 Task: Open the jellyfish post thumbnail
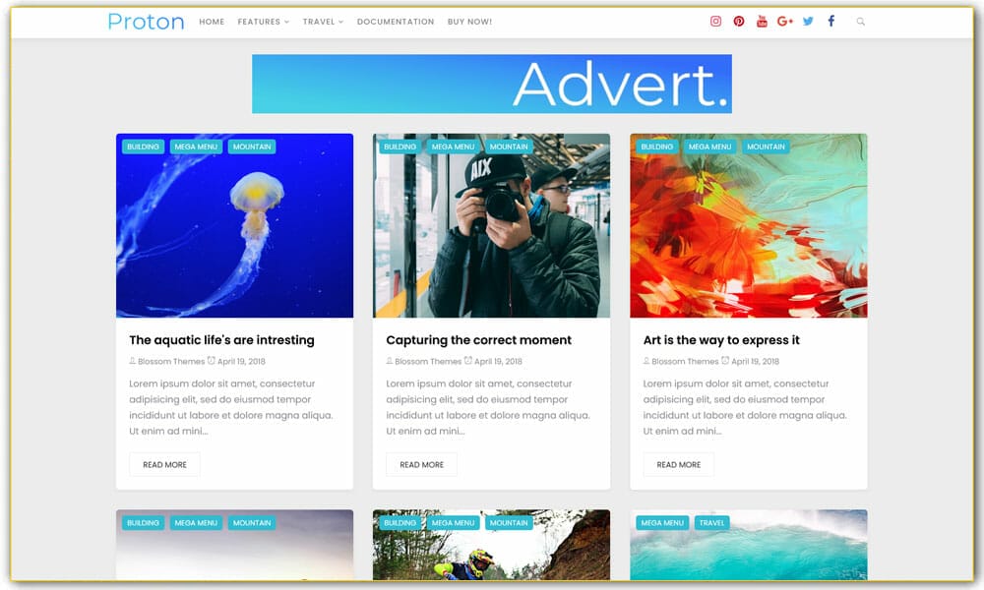(x=235, y=226)
